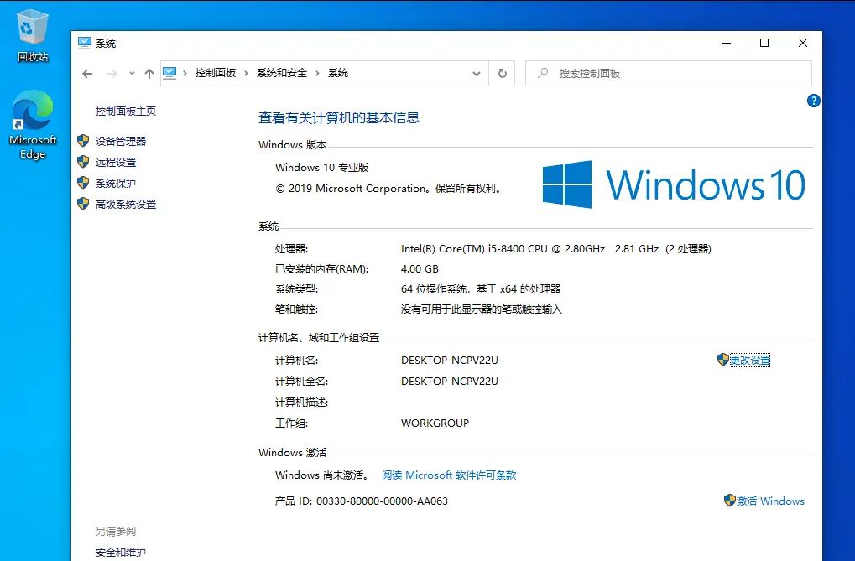The width and height of the screenshot is (855, 561).
Task: Click the forward navigation arrow
Action: tap(112, 74)
